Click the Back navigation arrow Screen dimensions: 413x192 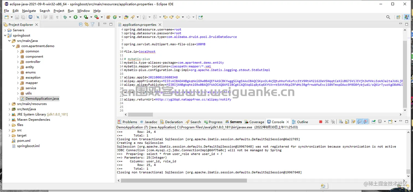click(x=178, y=17)
